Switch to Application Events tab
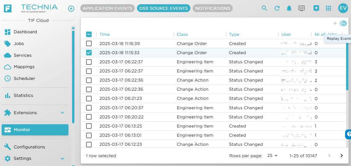The image size is (351, 166). pyautogui.click(x=107, y=8)
